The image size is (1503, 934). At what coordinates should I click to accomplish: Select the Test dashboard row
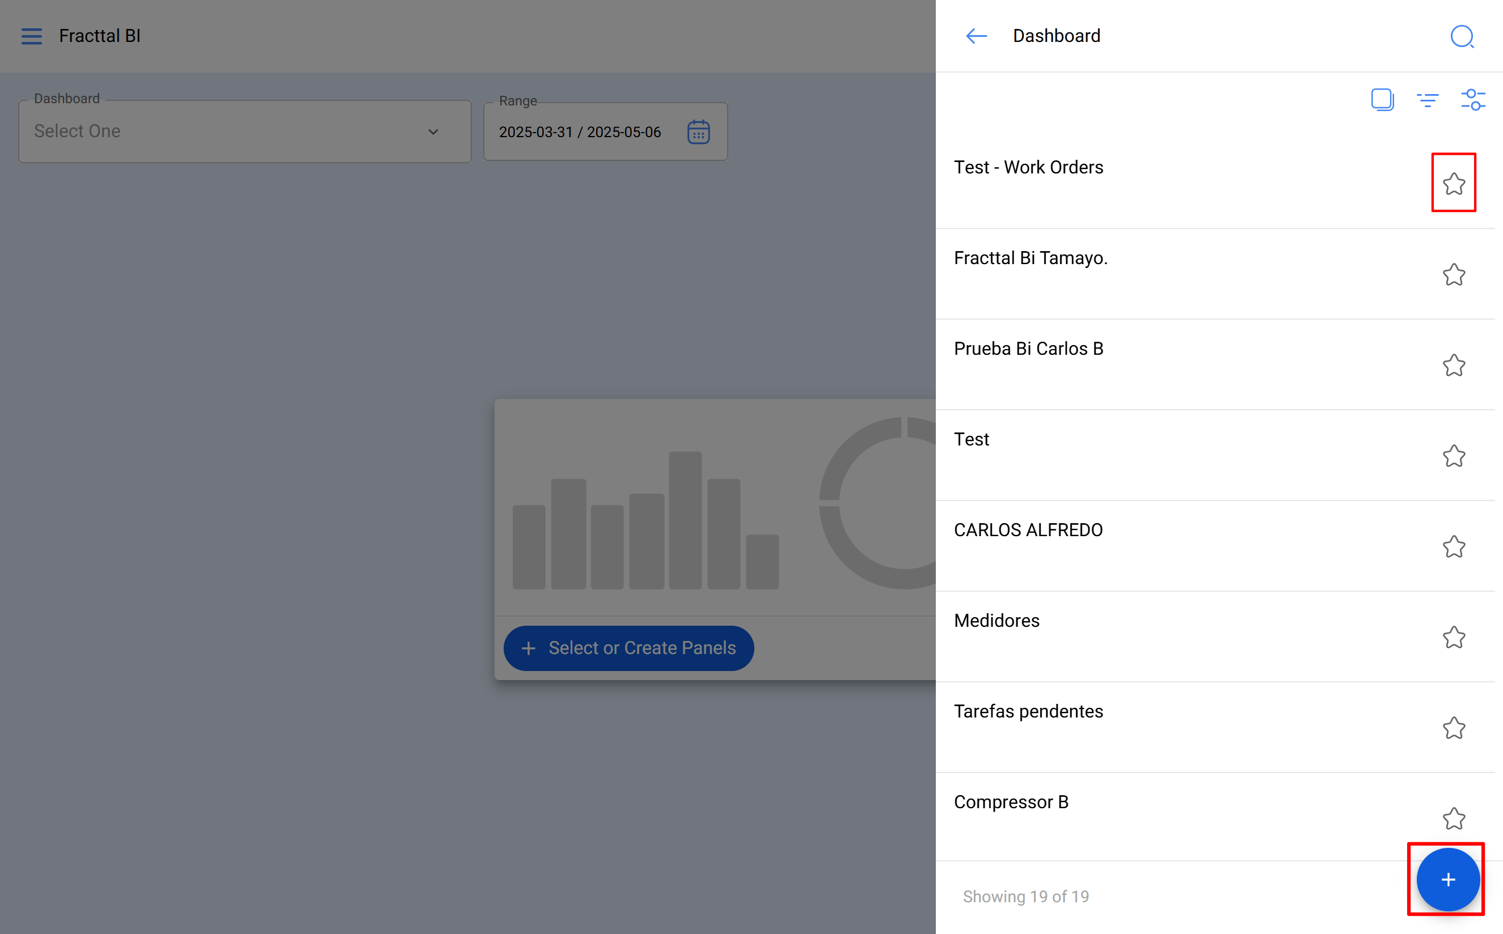(1215, 456)
